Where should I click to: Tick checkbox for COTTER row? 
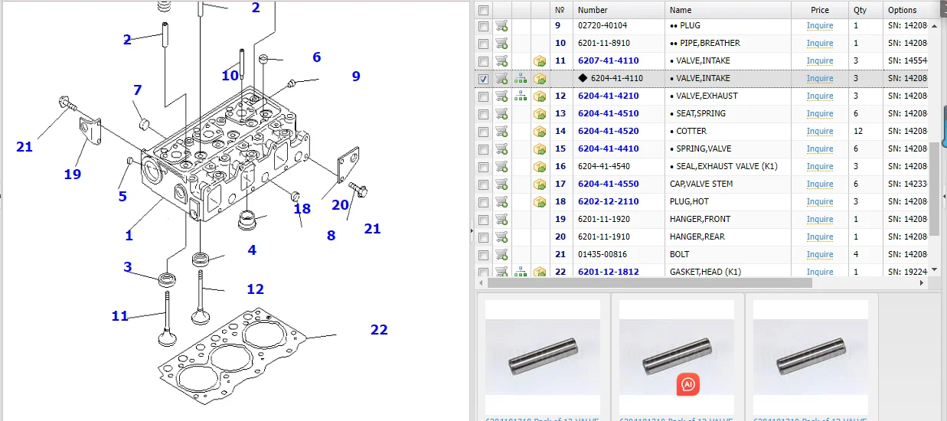(483, 132)
